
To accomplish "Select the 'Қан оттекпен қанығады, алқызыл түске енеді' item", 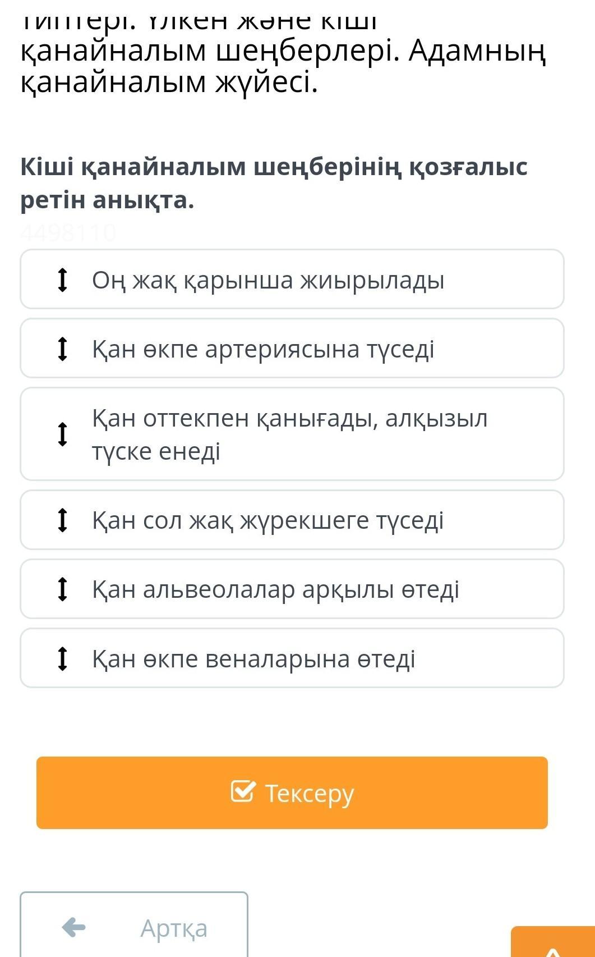I will click(292, 434).
